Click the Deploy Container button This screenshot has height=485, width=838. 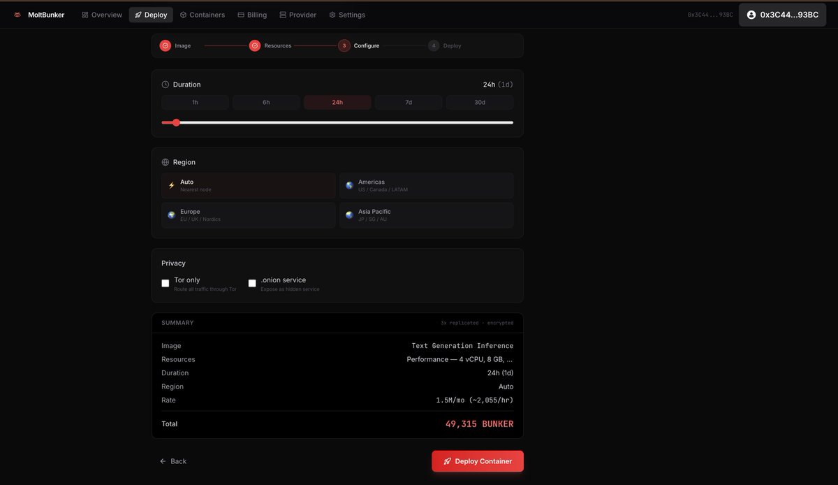click(478, 461)
